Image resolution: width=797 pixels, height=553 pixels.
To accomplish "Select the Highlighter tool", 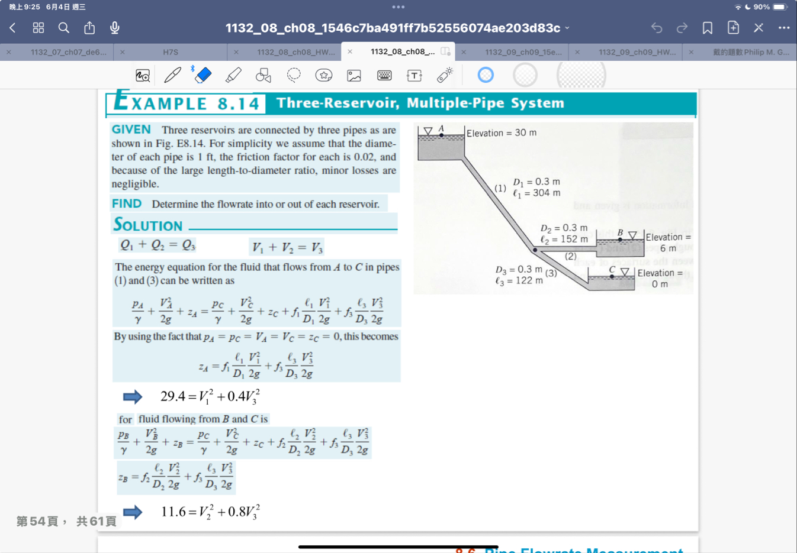I will (233, 75).
